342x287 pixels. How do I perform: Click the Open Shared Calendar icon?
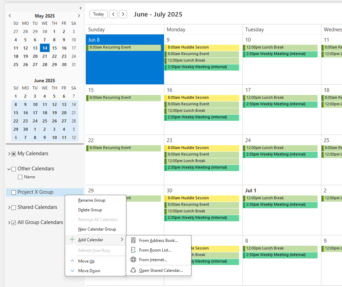pos(133,270)
